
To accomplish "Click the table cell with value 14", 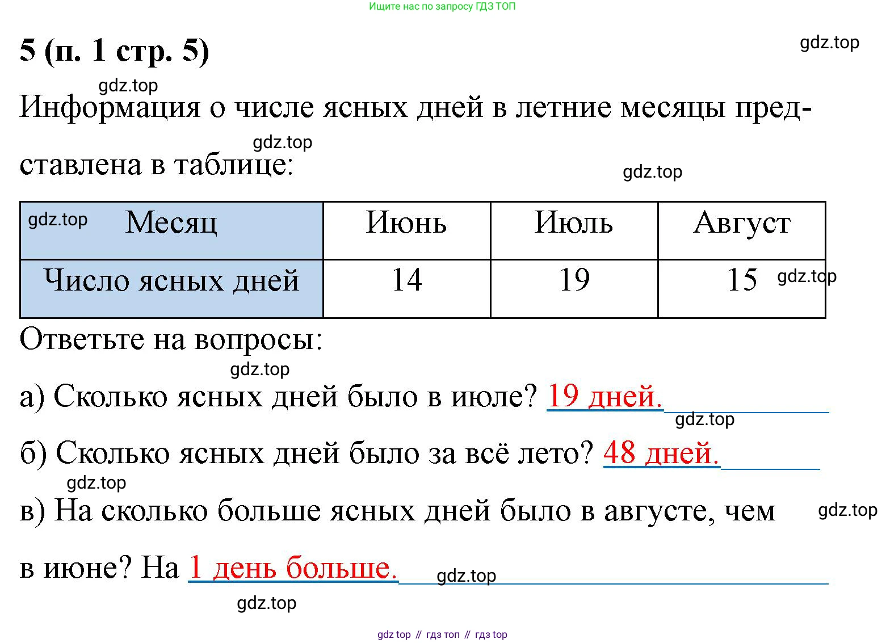I will coord(407,280).
